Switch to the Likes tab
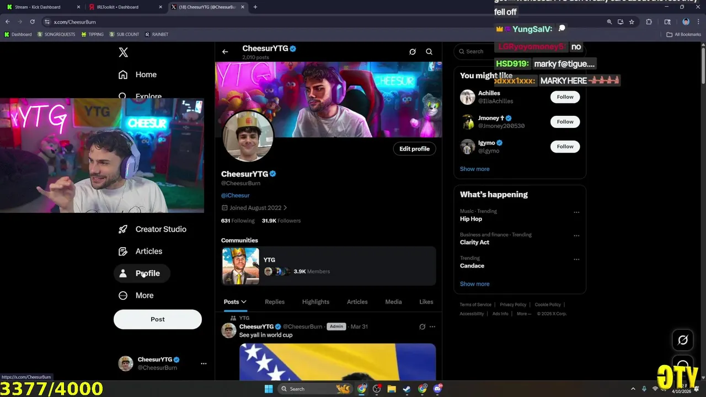Image resolution: width=706 pixels, height=397 pixels. 426,302
